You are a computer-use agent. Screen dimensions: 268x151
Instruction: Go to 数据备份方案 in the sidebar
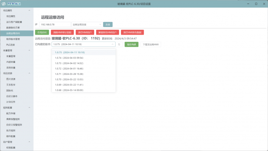(13, 28)
